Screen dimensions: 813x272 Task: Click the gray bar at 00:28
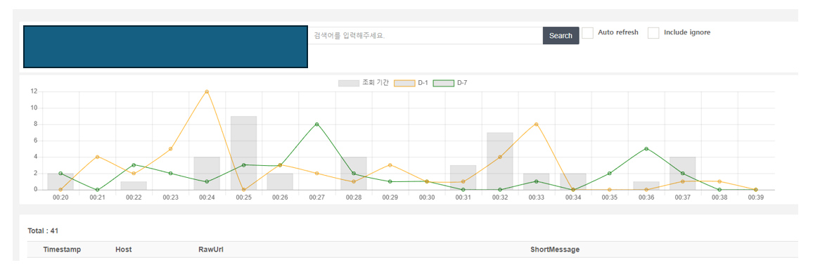tap(354, 174)
